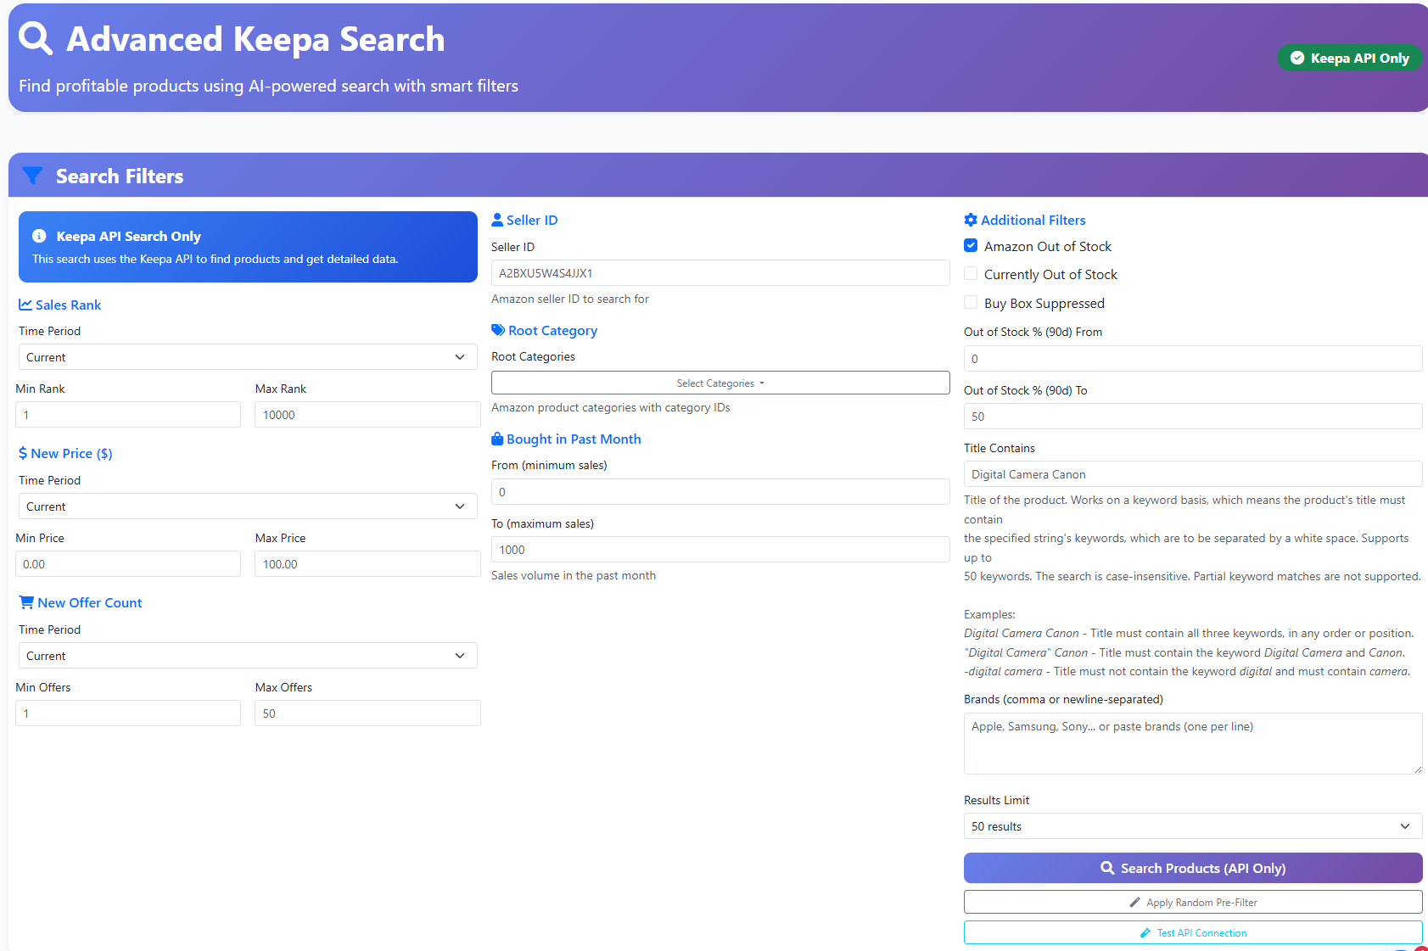Click the briefcase icon next to Bought in Past Month
Screen dimensions: 1428x951
(497, 439)
